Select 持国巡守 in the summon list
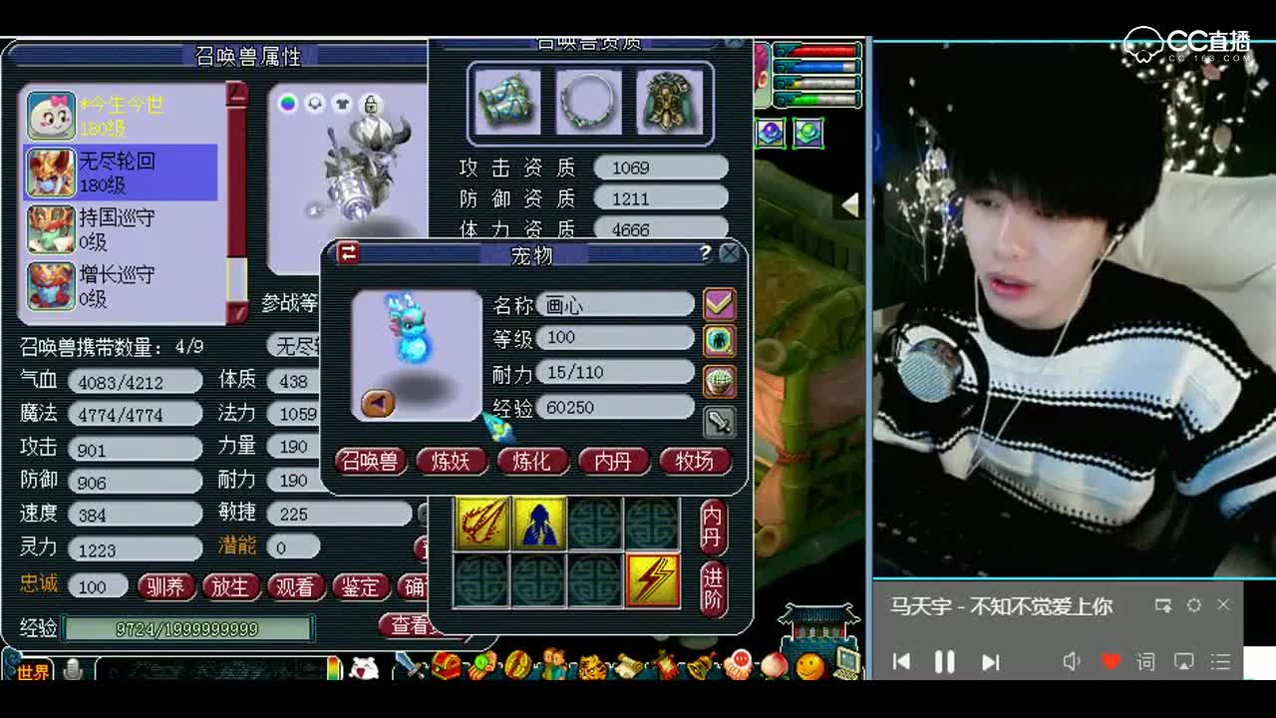Viewport: 1276px width, 718px height. [x=121, y=229]
